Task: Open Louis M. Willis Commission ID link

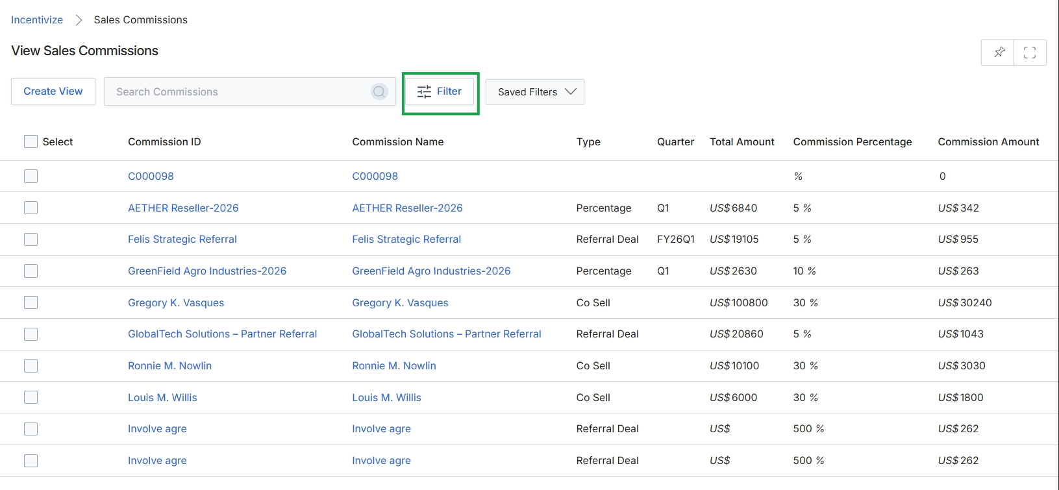Action: click(162, 397)
